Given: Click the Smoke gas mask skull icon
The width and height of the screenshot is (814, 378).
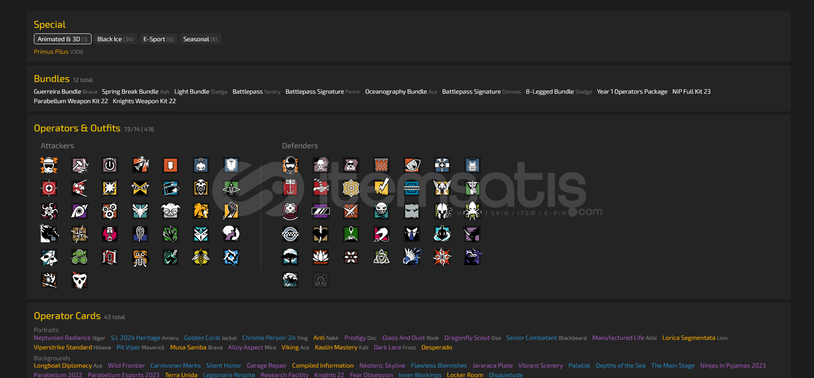Looking at the screenshot, I should tap(321, 165).
